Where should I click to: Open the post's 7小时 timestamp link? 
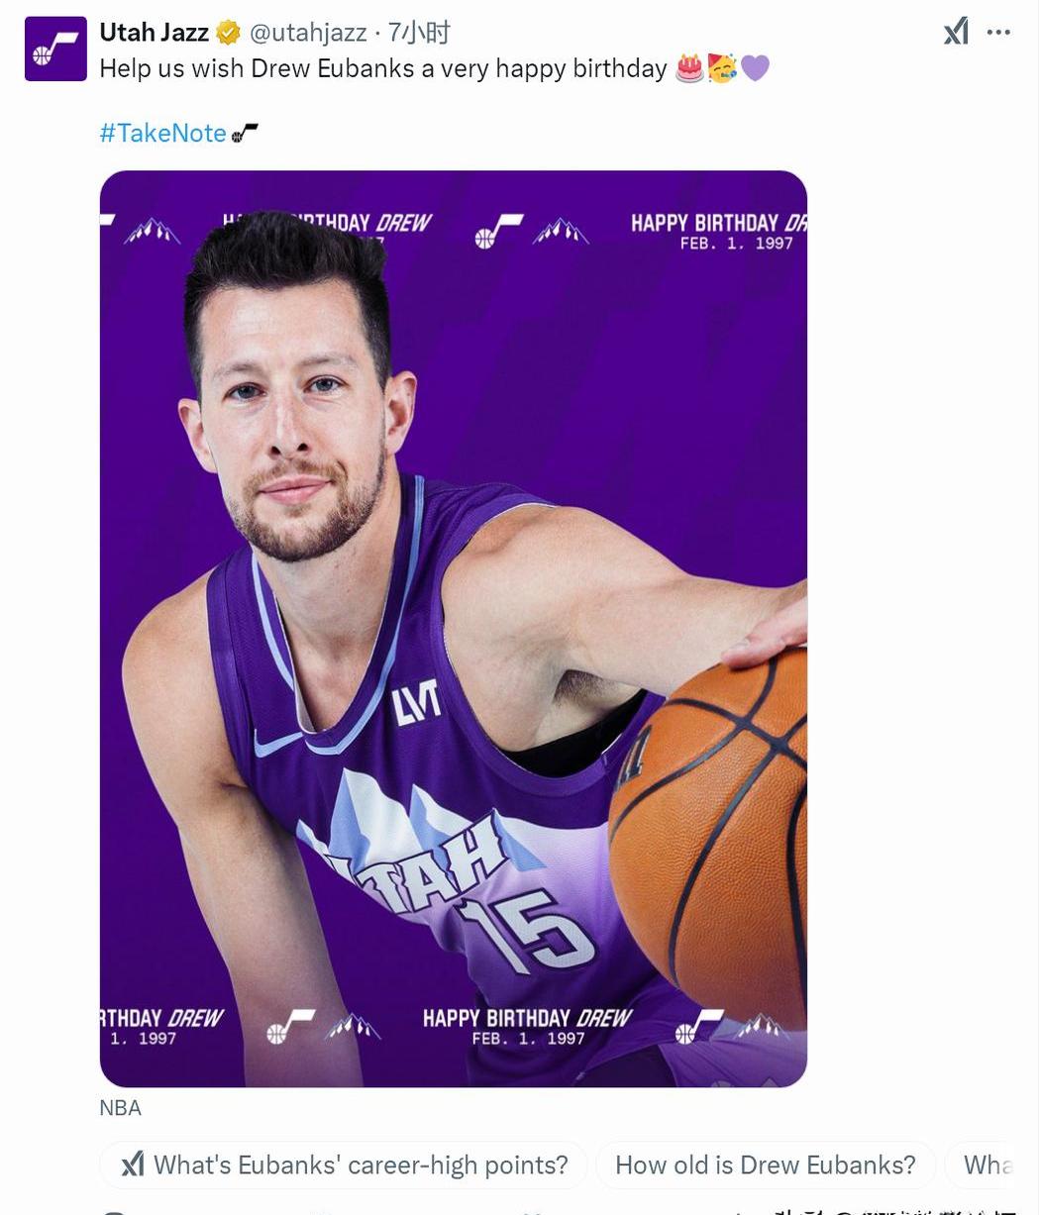tap(418, 33)
